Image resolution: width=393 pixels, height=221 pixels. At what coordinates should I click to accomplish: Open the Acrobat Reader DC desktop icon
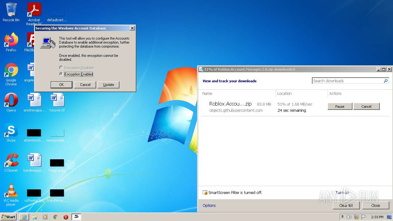click(x=34, y=14)
